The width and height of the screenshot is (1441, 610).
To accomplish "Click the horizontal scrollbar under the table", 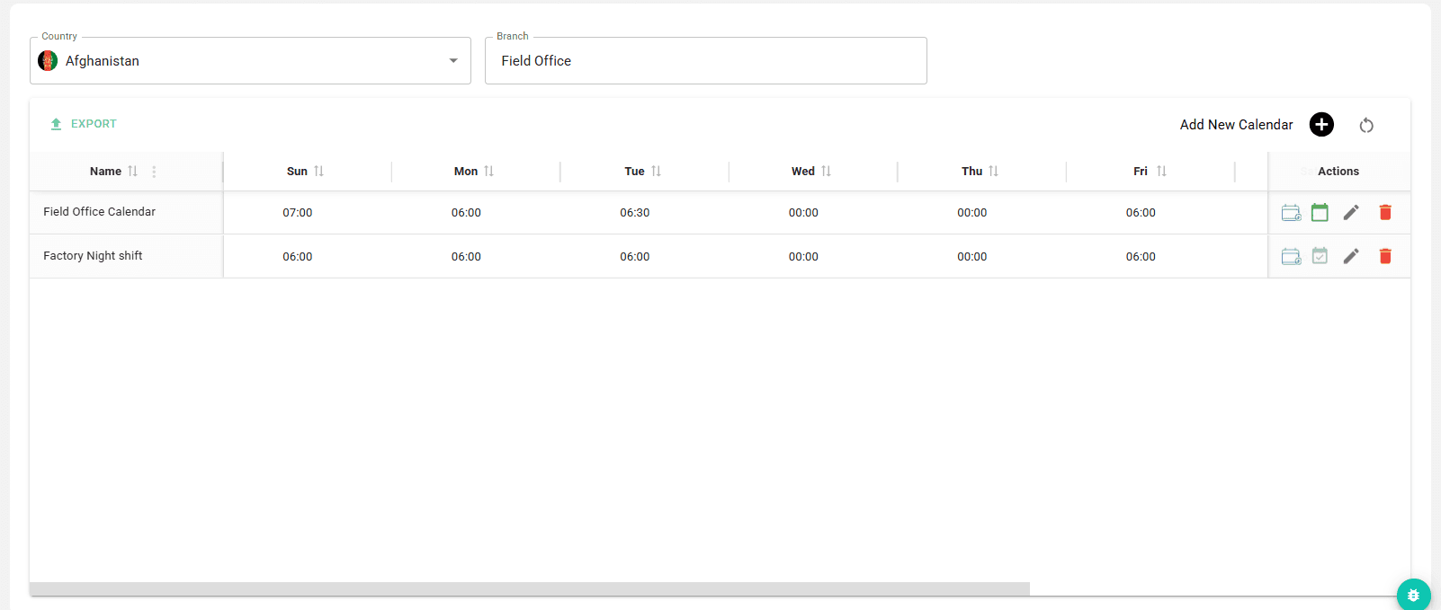I will click(x=529, y=589).
